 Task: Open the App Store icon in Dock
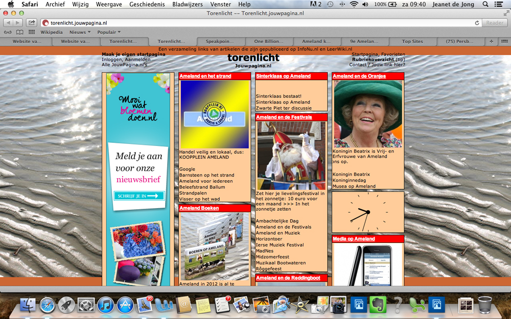(125, 305)
